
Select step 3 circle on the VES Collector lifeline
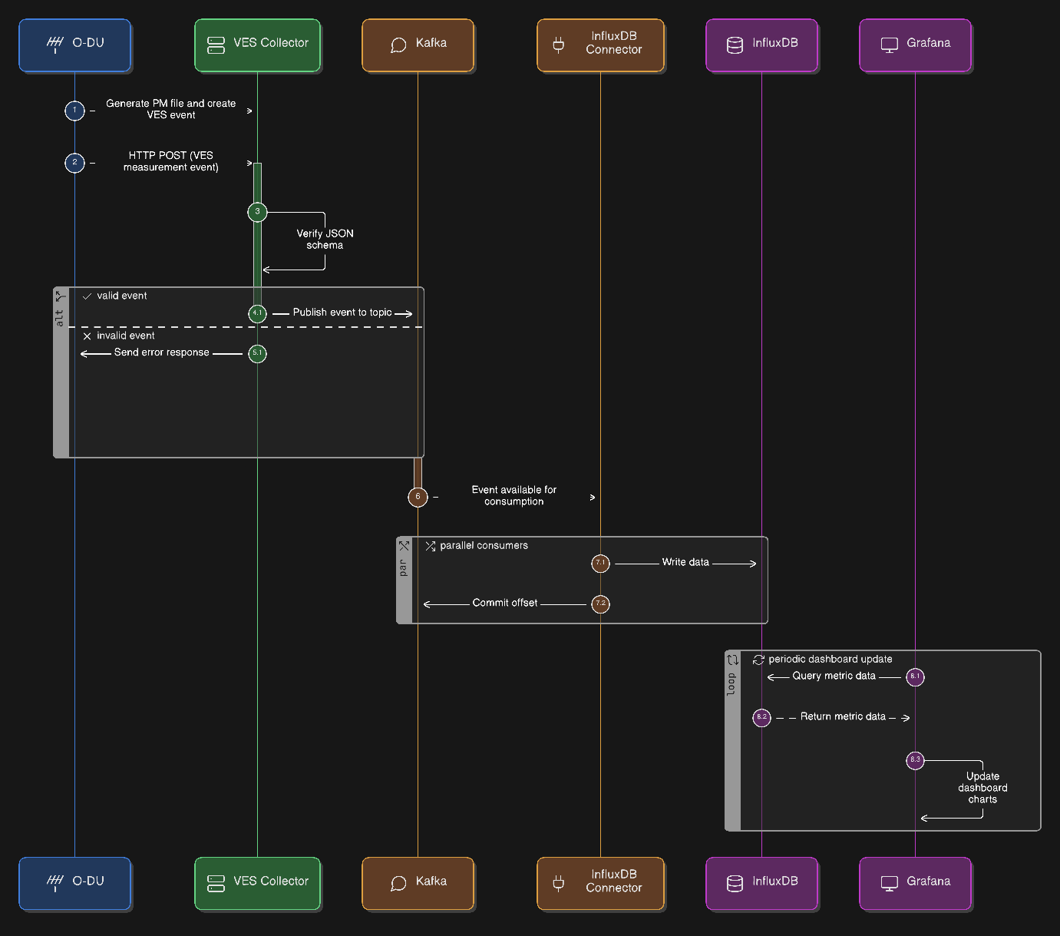pyautogui.click(x=257, y=212)
